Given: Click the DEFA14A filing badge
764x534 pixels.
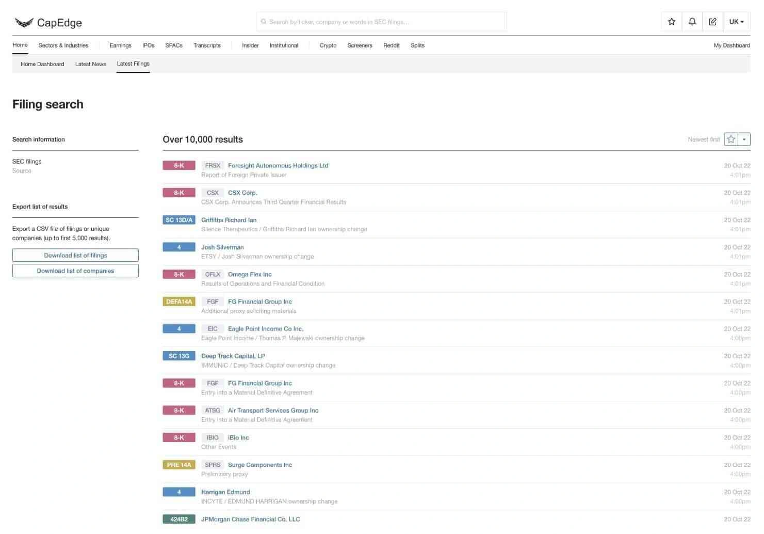Looking at the screenshot, I should click(x=178, y=302).
